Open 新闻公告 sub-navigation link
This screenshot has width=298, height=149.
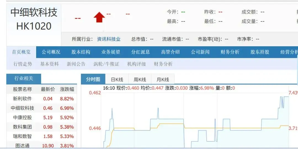pos(76,64)
